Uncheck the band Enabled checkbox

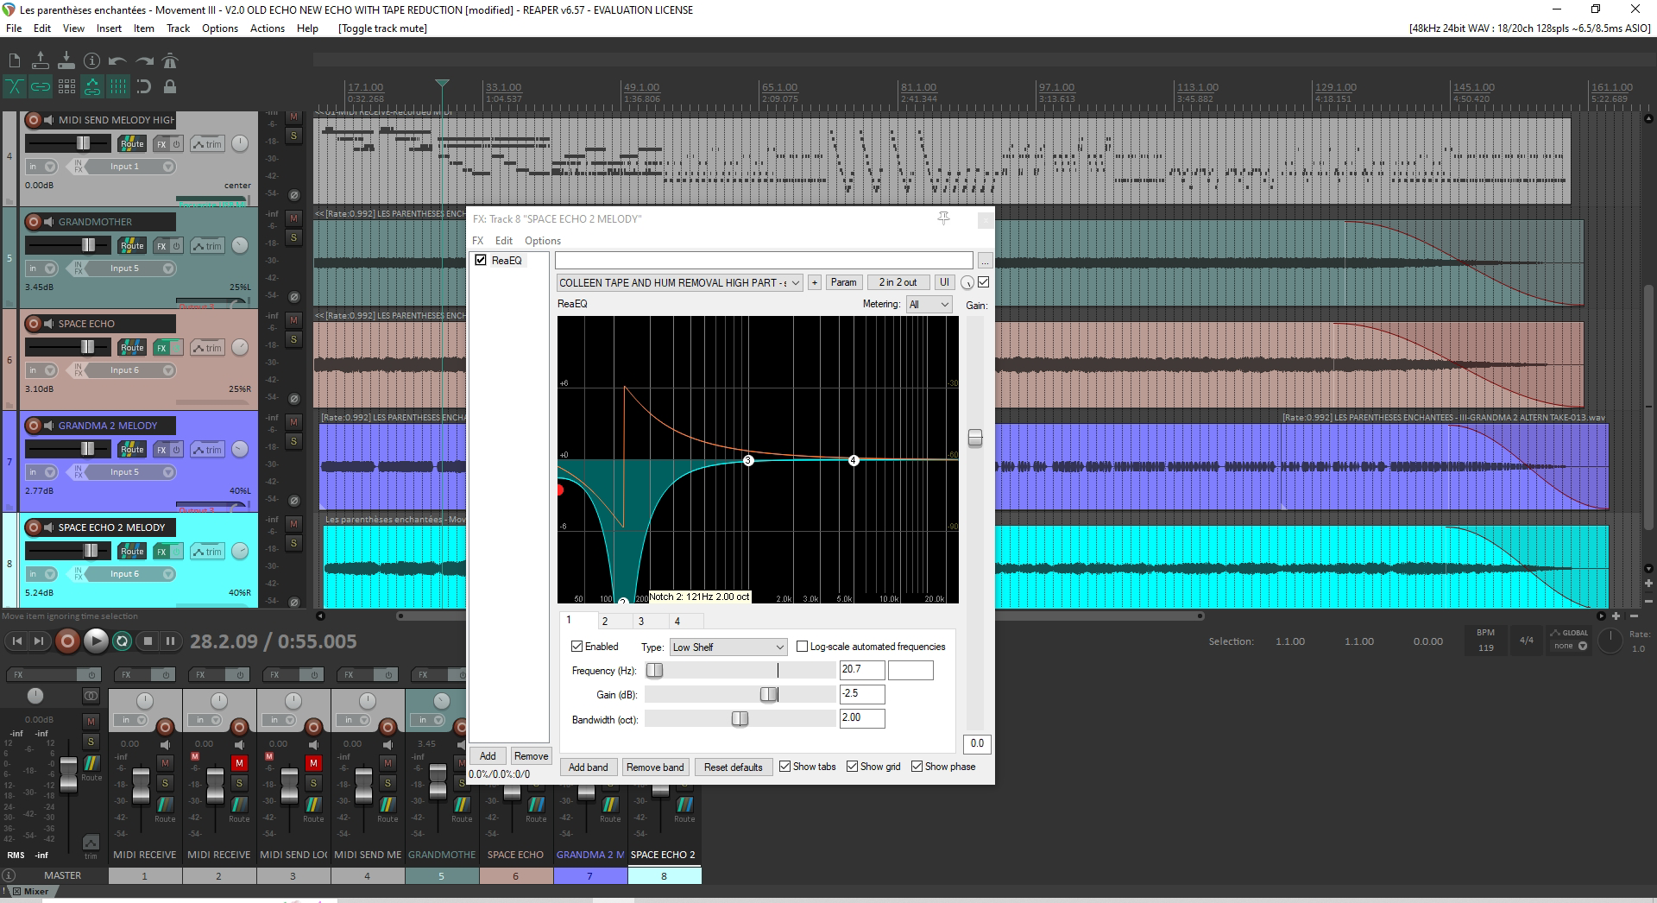coord(577,646)
